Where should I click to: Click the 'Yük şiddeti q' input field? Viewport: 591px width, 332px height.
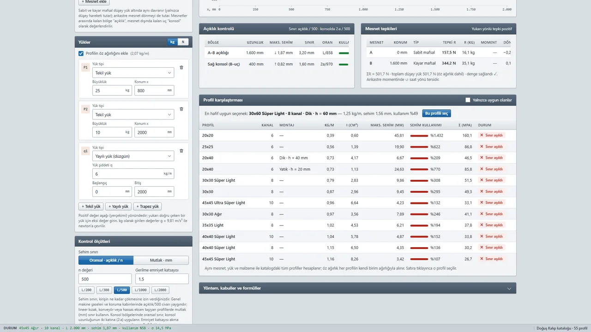[x=133, y=174]
